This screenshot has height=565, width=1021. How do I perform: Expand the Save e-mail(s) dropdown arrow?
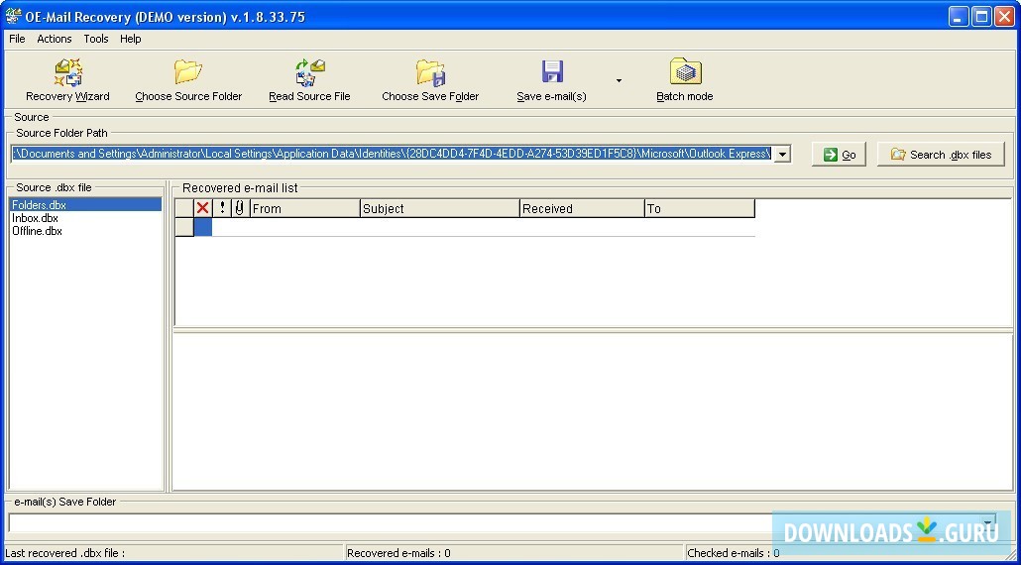pyautogui.click(x=619, y=80)
